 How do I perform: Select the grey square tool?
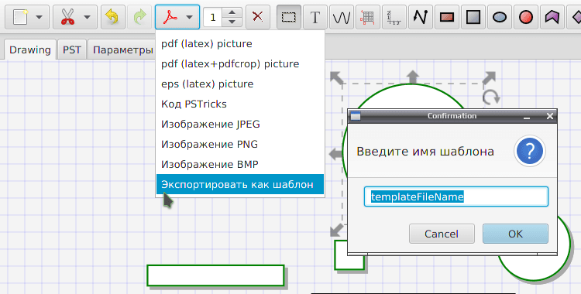(x=473, y=17)
